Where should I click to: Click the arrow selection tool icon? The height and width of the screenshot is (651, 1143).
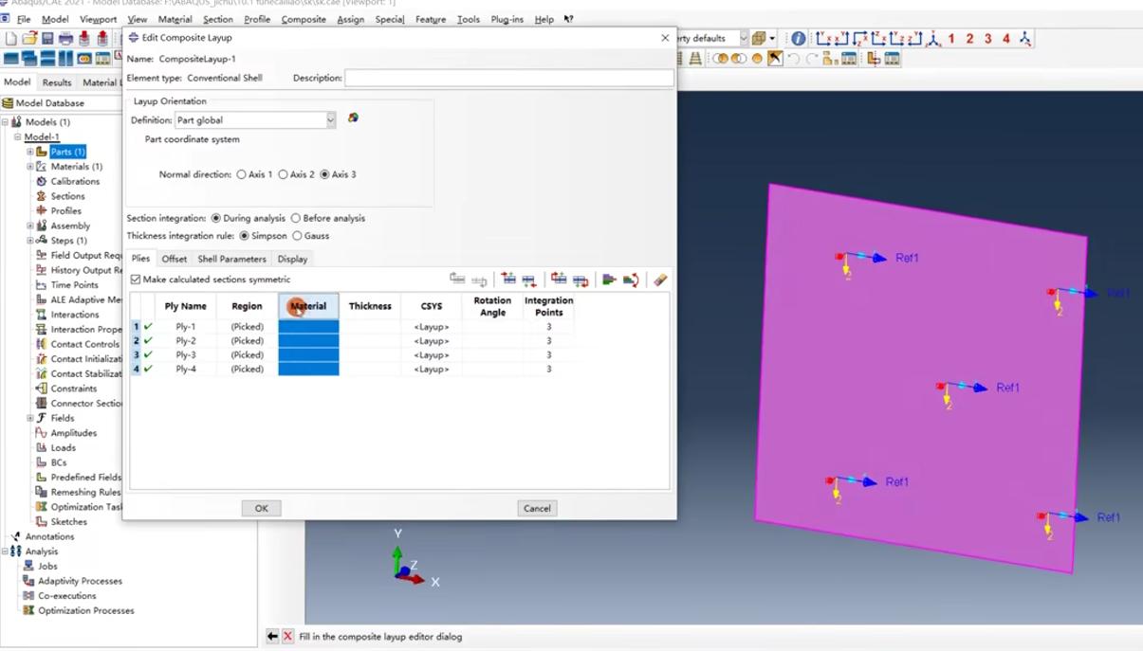pyautogui.click(x=775, y=59)
